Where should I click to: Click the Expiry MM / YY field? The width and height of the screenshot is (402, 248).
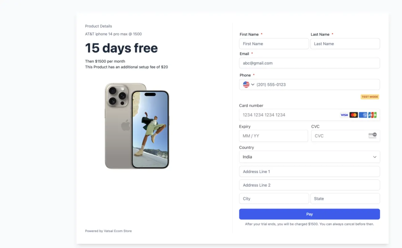(273, 136)
